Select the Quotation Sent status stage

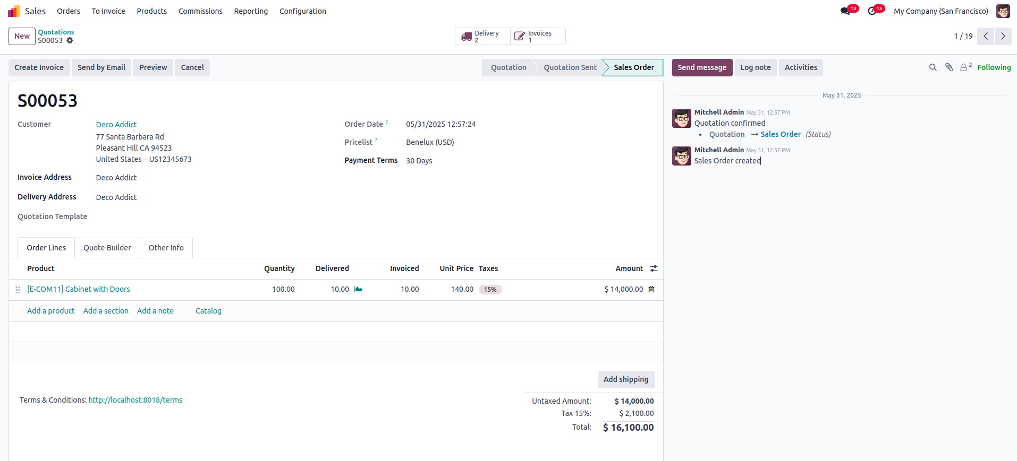(570, 67)
